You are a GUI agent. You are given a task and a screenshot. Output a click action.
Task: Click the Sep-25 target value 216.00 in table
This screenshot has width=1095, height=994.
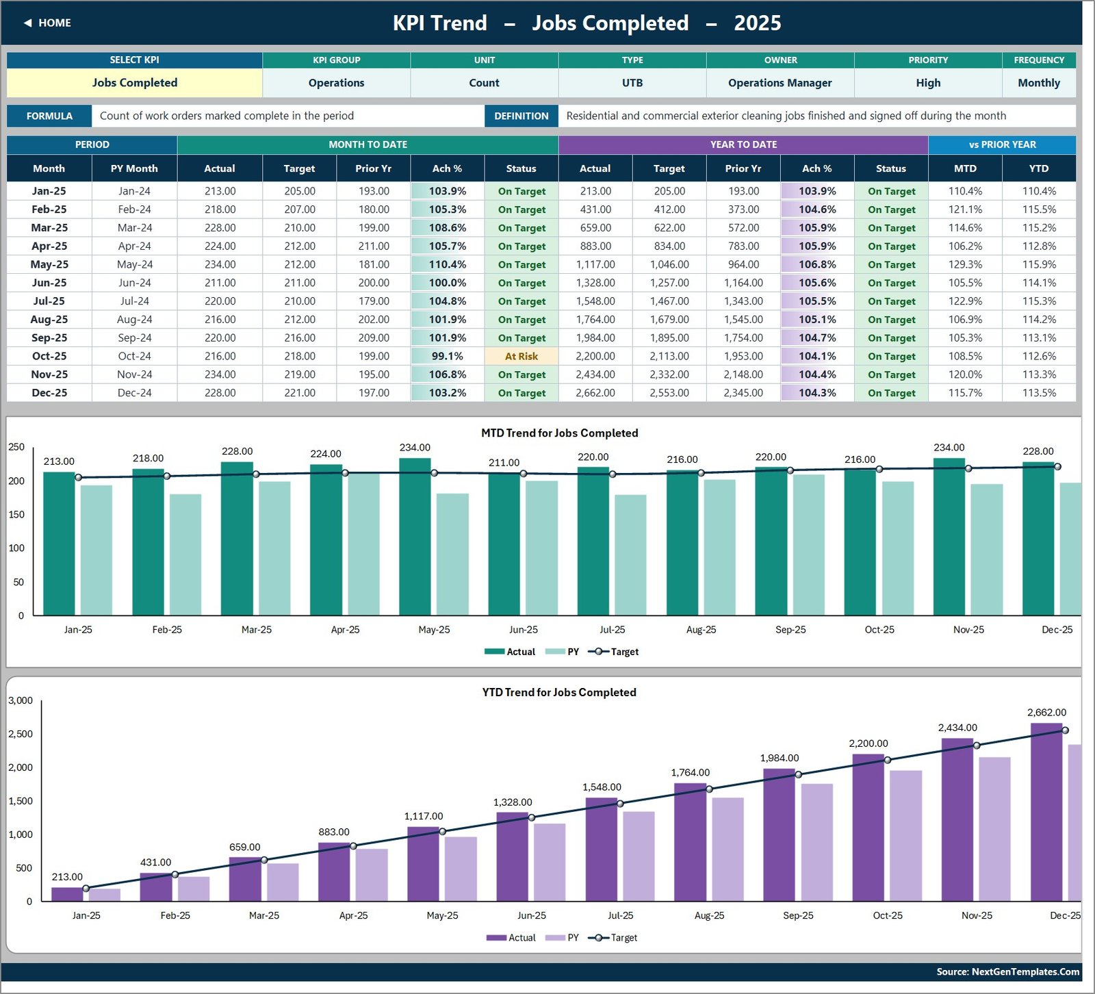(299, 337)
